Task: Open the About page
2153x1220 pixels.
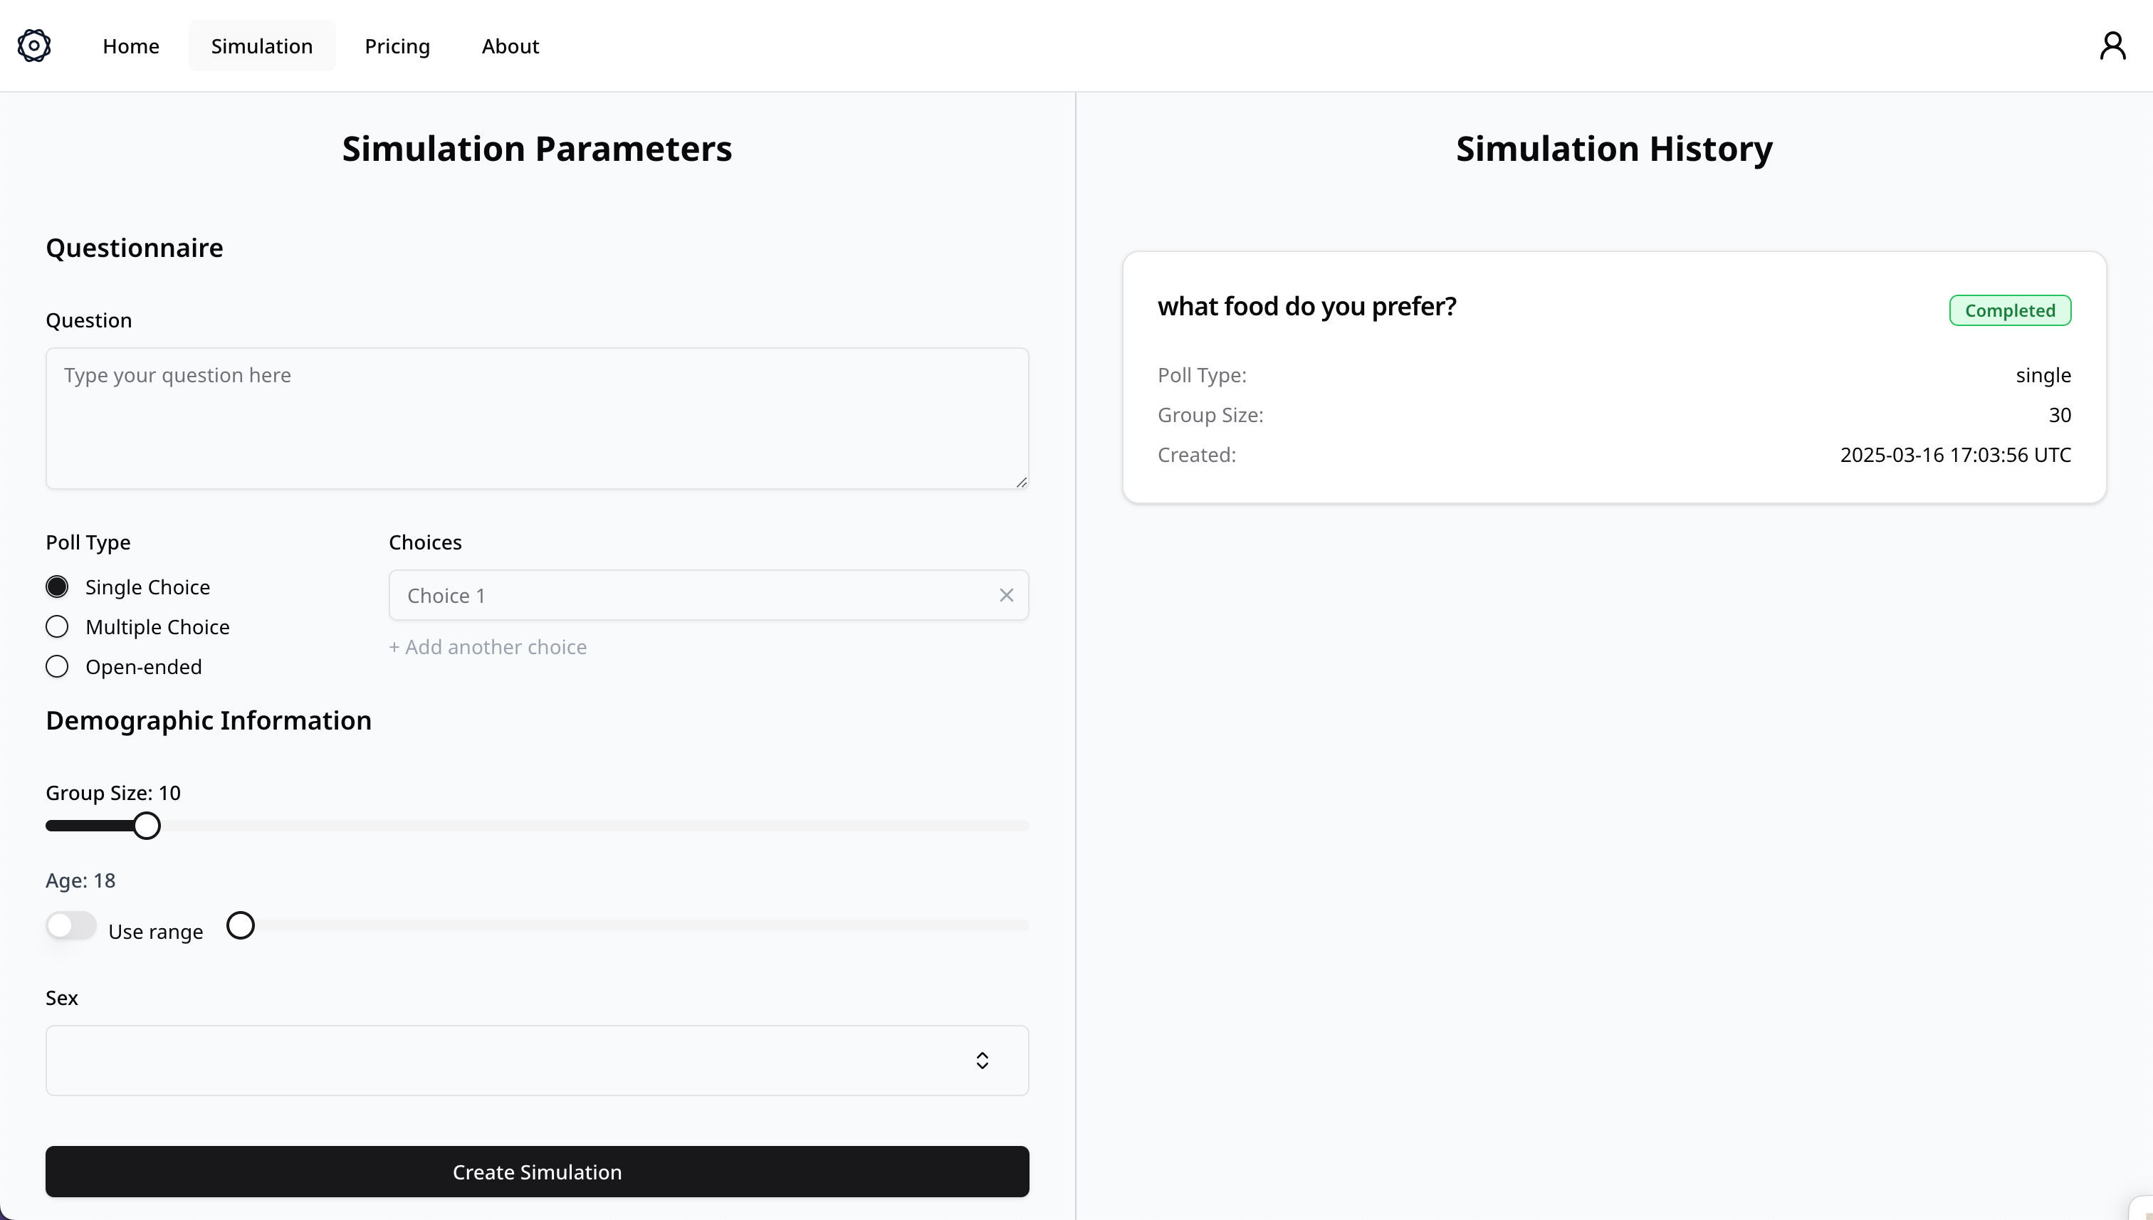Action: click(510, 46)
